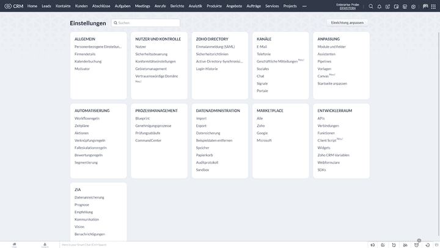Image resolution: width=440 pixels, height=248 pixels.
Task: Go to the Abschlüsse module
Action: point(101,6)
